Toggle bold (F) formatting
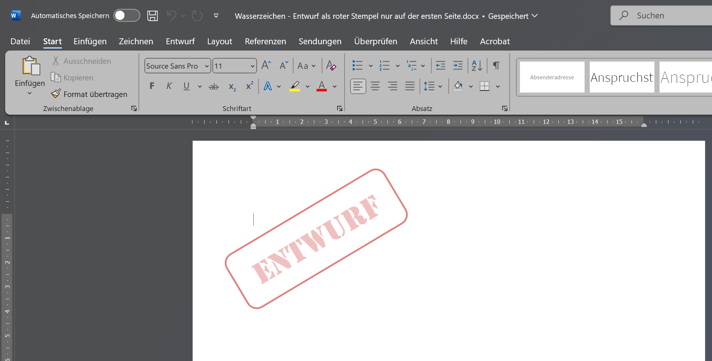The width and height of the screenshot is (712, 361). [152, 86]
